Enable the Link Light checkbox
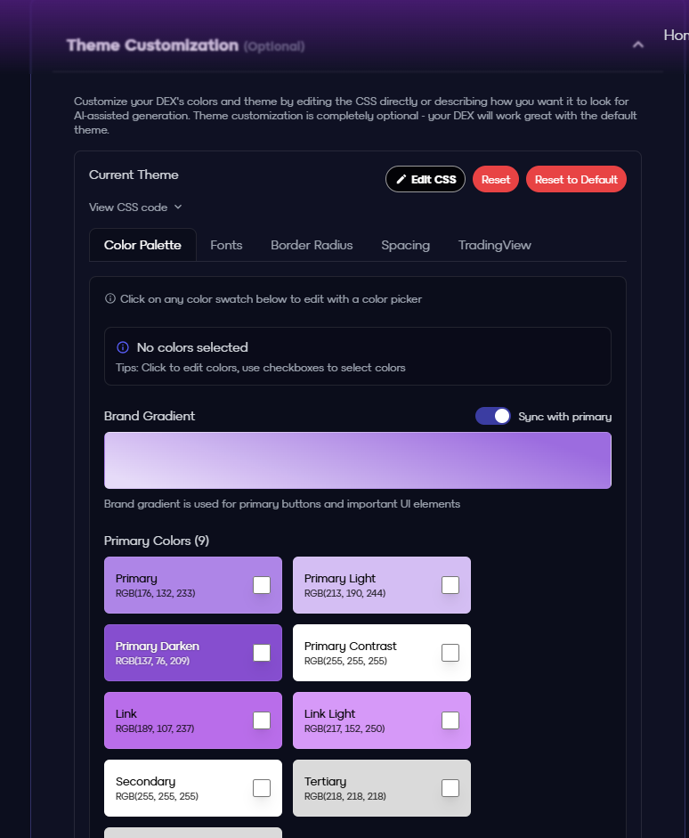This screenshot has height=838, width=689. click(450, 720)
